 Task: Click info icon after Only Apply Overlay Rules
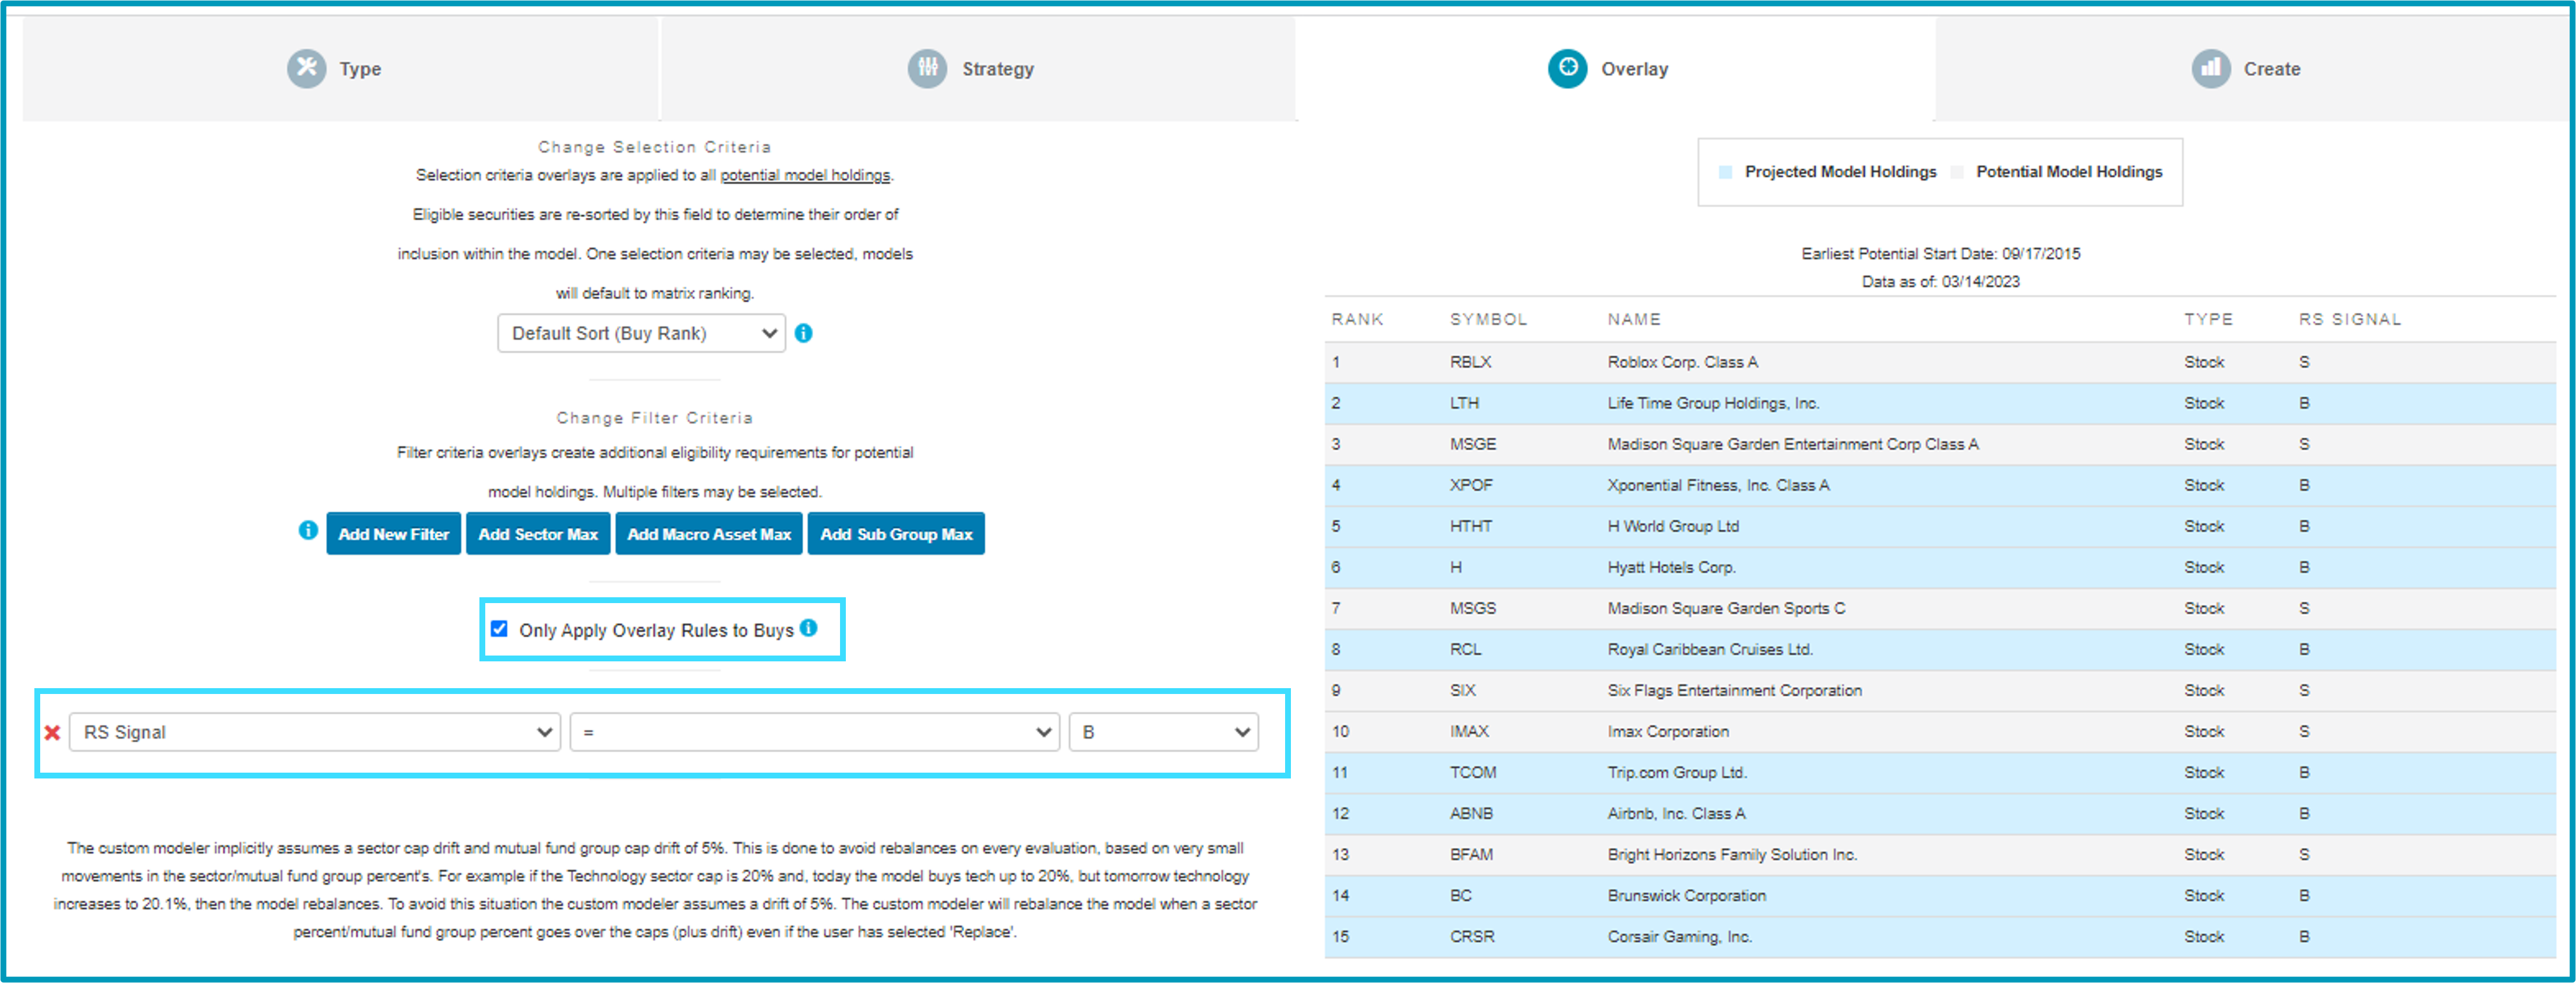point(809,628)
